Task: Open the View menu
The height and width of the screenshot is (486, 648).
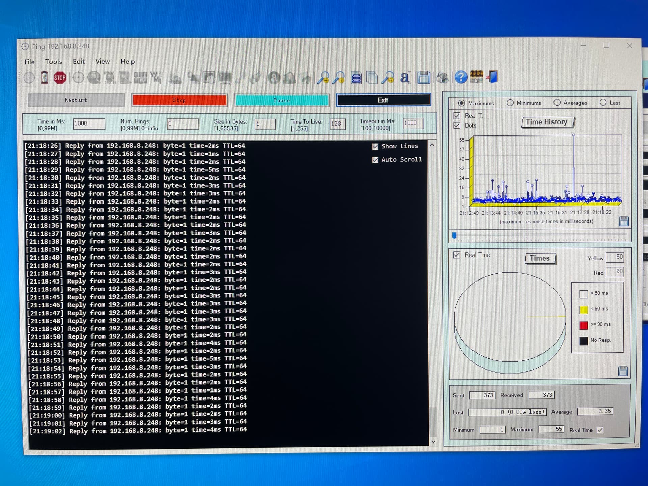Action: point(102,61)
